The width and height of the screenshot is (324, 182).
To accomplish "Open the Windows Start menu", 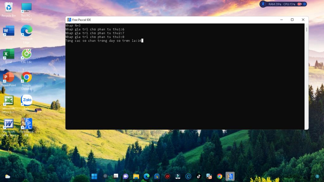I will pos(94,176).
